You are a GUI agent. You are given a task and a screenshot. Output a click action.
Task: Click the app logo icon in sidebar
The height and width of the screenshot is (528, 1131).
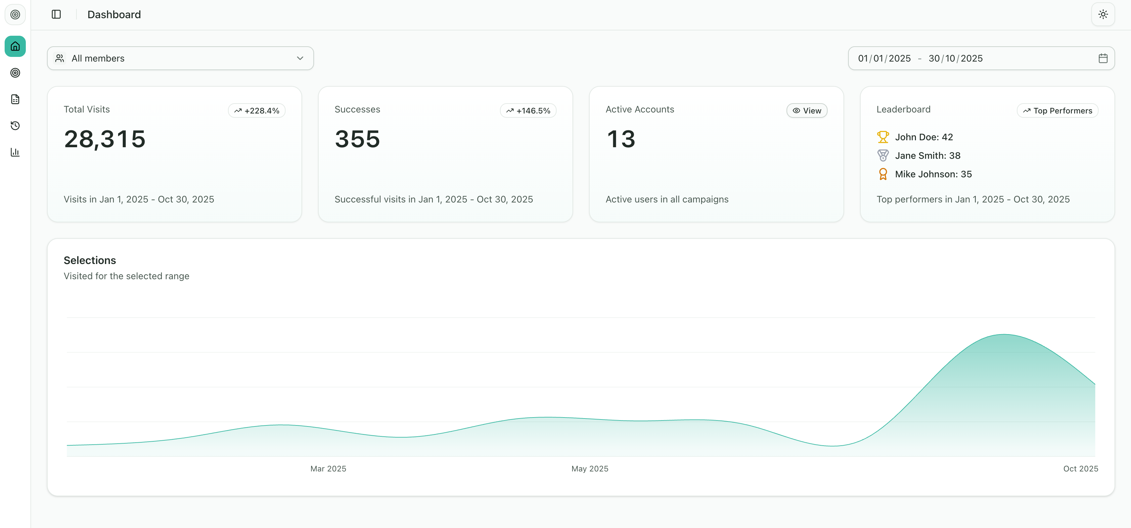tap(15, 15)
